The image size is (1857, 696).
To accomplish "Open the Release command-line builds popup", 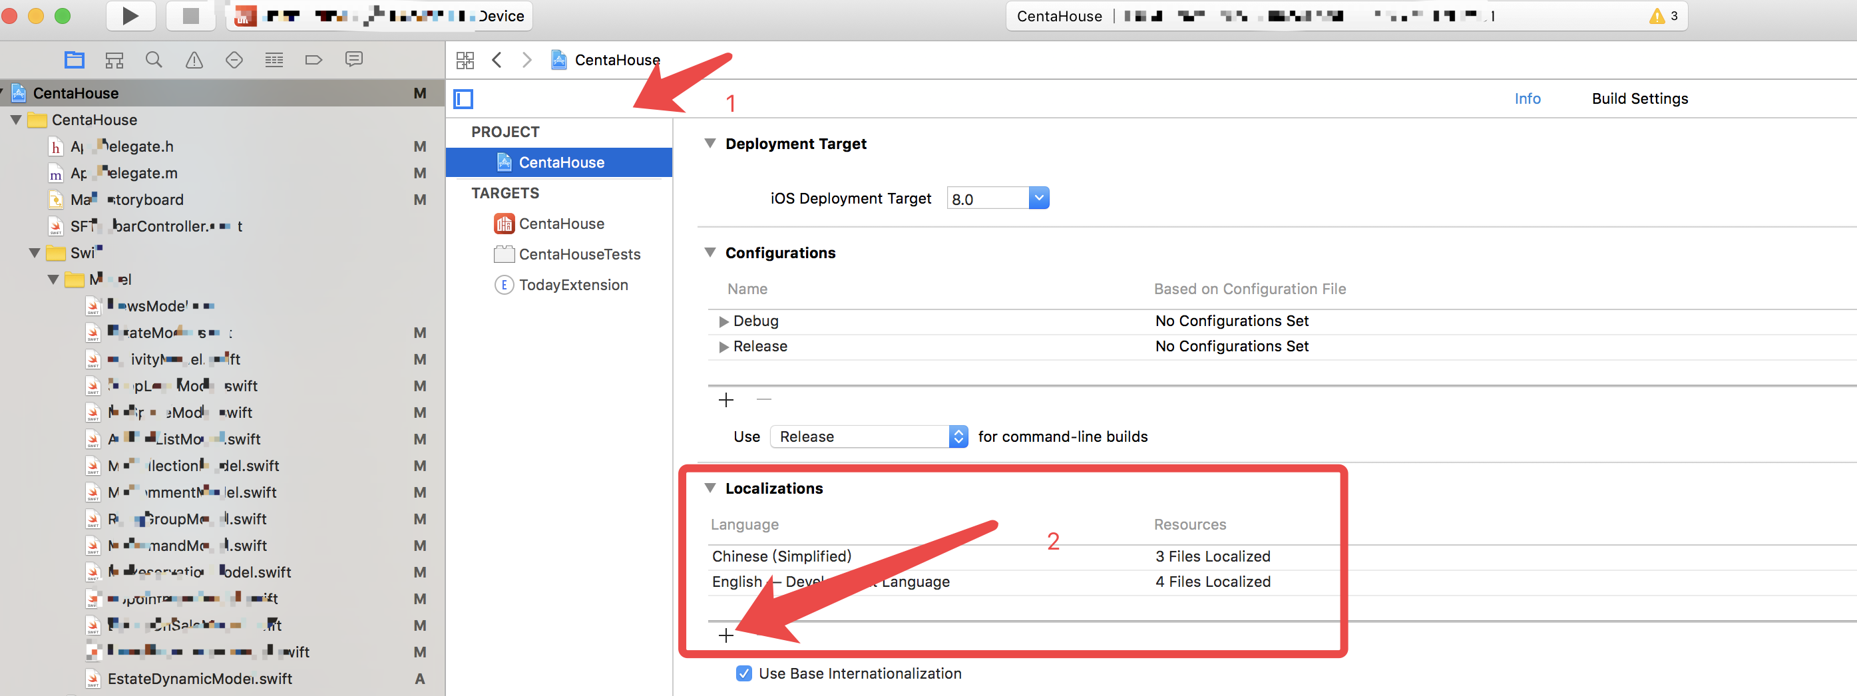I will [869, 436].
